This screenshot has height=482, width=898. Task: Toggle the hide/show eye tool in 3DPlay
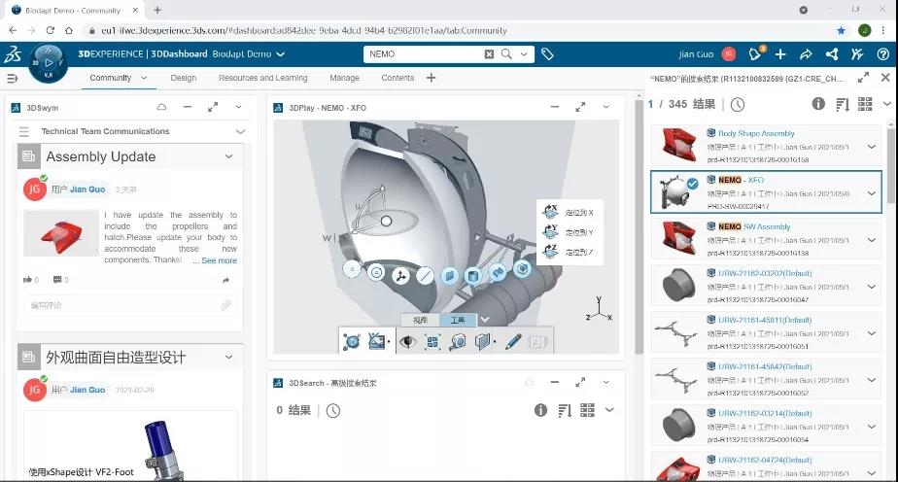click(x=407, y=342)
